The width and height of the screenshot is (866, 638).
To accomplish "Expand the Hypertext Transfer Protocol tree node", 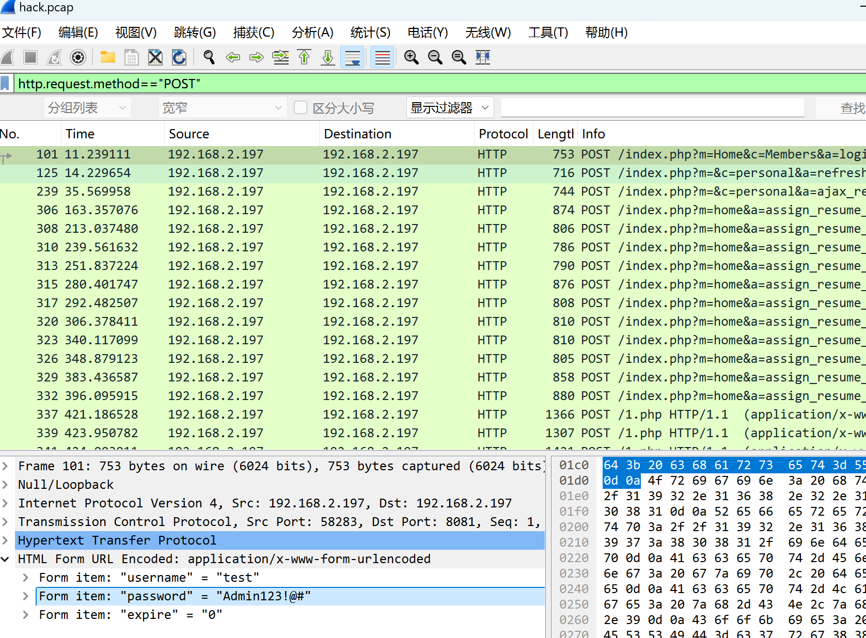I will [5, 540].
